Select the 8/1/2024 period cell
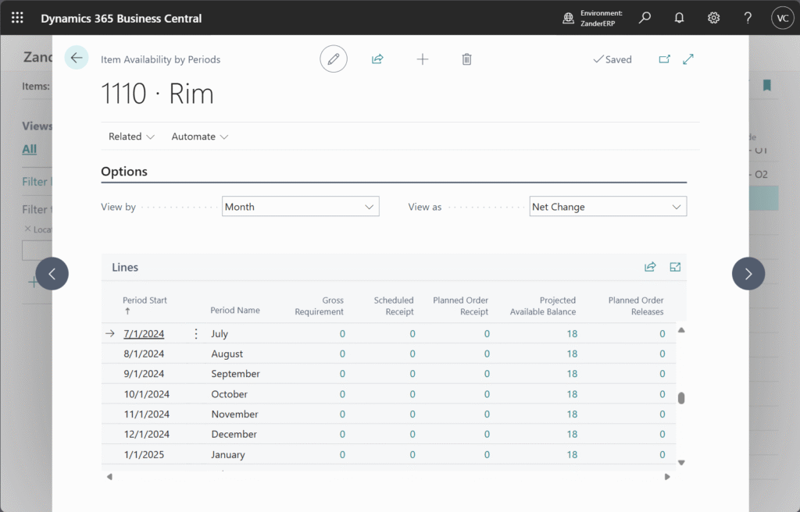800x512 pixels. pyautogui.click(x=144, y=354)
